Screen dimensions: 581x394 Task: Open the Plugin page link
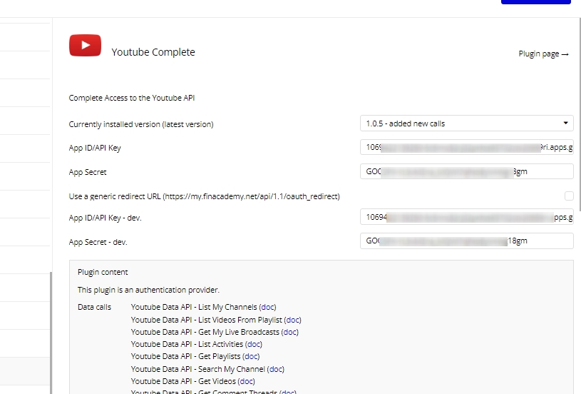tap(543, 54)
